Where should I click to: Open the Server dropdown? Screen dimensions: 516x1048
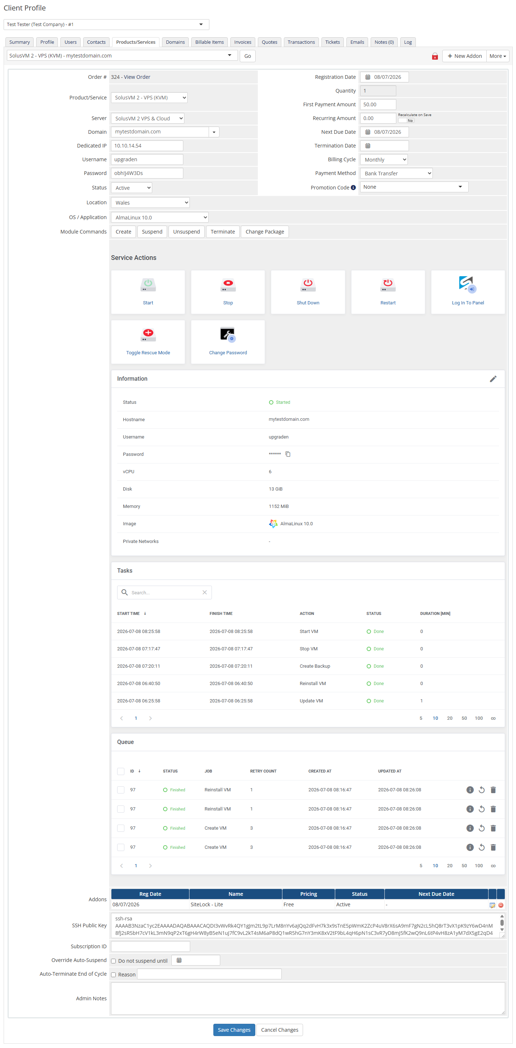coord(147,118)
